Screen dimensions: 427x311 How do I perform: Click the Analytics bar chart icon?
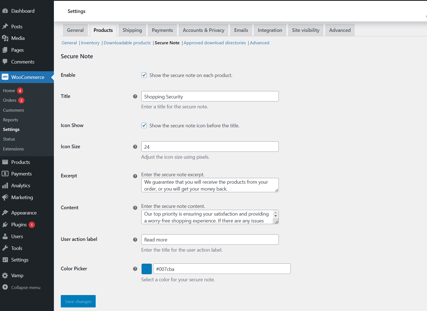tap(5, 186)
